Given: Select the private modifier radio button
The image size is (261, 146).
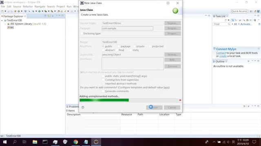Looking at the screenshot, I should click(x=135, y=46).
